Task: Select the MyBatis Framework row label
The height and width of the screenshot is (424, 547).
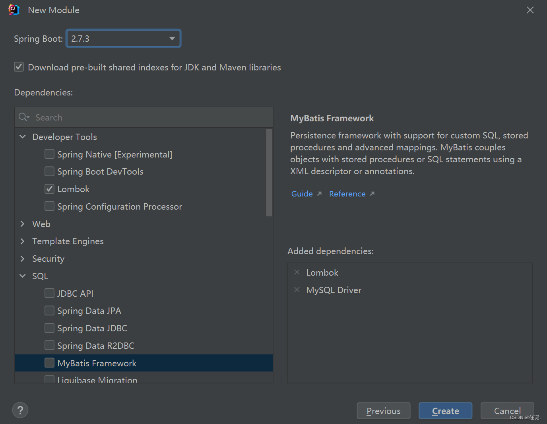Action: coord(97,363)
